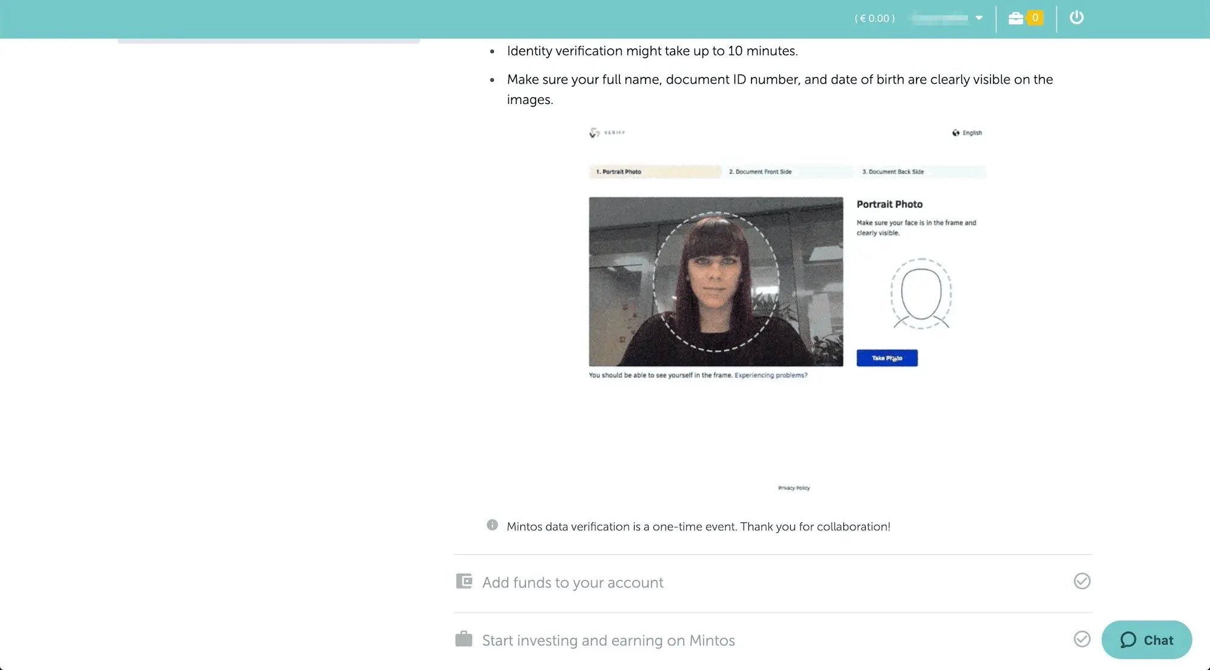Expand the account name dropdown arrow
The height and width of the screenshot is (670, 1210).
979,18
